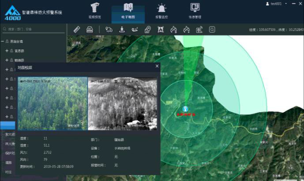Click the color forest video thumbnail
This screenshot has width=304, height=181.
[52, 104]
